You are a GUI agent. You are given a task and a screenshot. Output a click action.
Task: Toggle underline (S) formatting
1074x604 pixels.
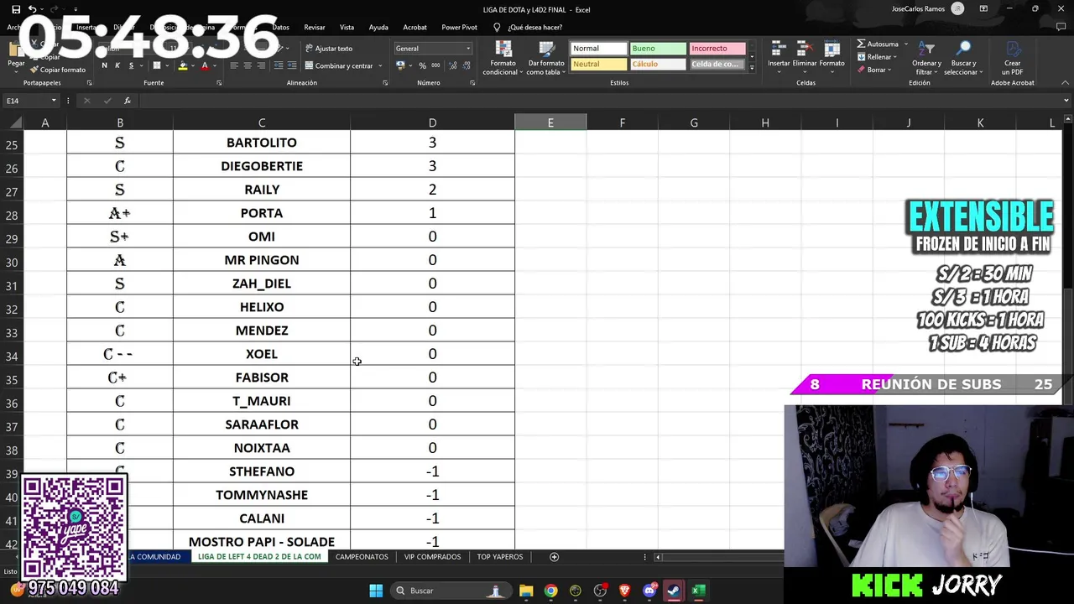(130, 65)
